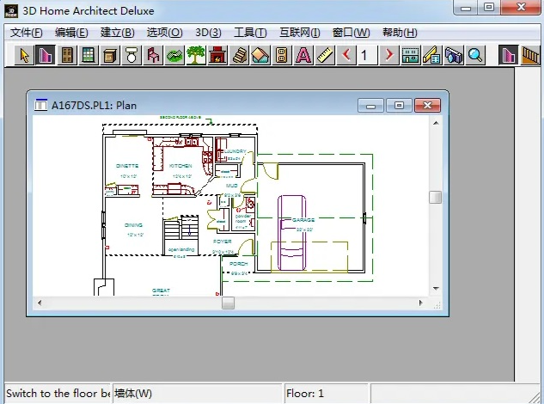This screenshot has height=404, width=544.
Task: Go up one floor with right red arrow
Action: point(388,56)
